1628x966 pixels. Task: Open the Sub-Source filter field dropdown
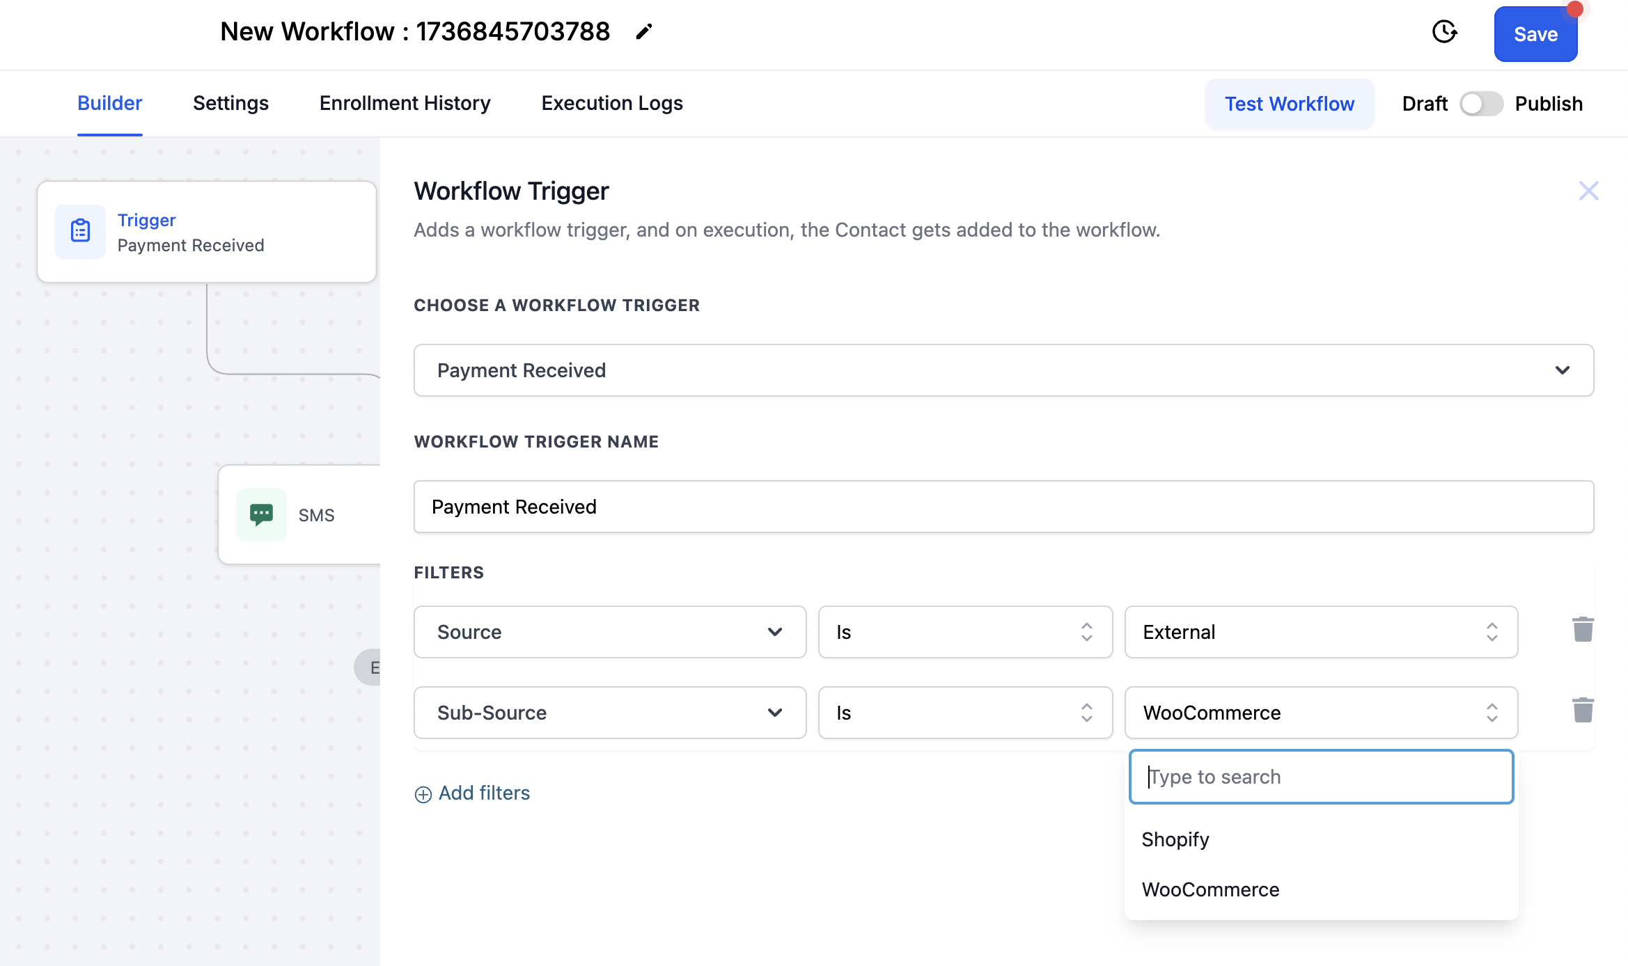tap(609, 713)
